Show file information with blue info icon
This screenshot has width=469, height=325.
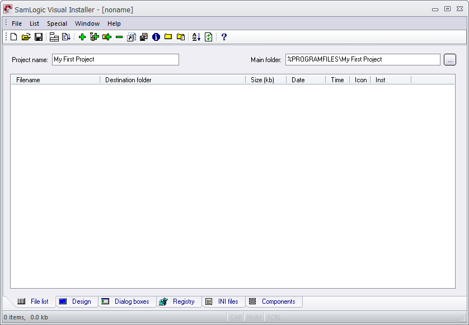pyautogui.click(x=156, y=37)
